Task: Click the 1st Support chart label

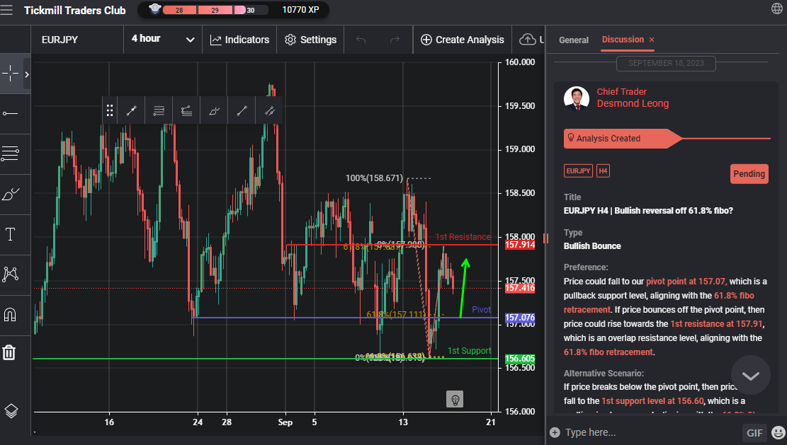Action: [x=469, y=351]
